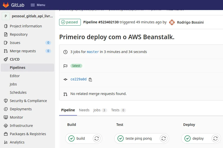Image resolution: width=223 pixels, height=148 pixels.
Task: Switch to the Pipeline tab
Action: (x=68, y=110)
